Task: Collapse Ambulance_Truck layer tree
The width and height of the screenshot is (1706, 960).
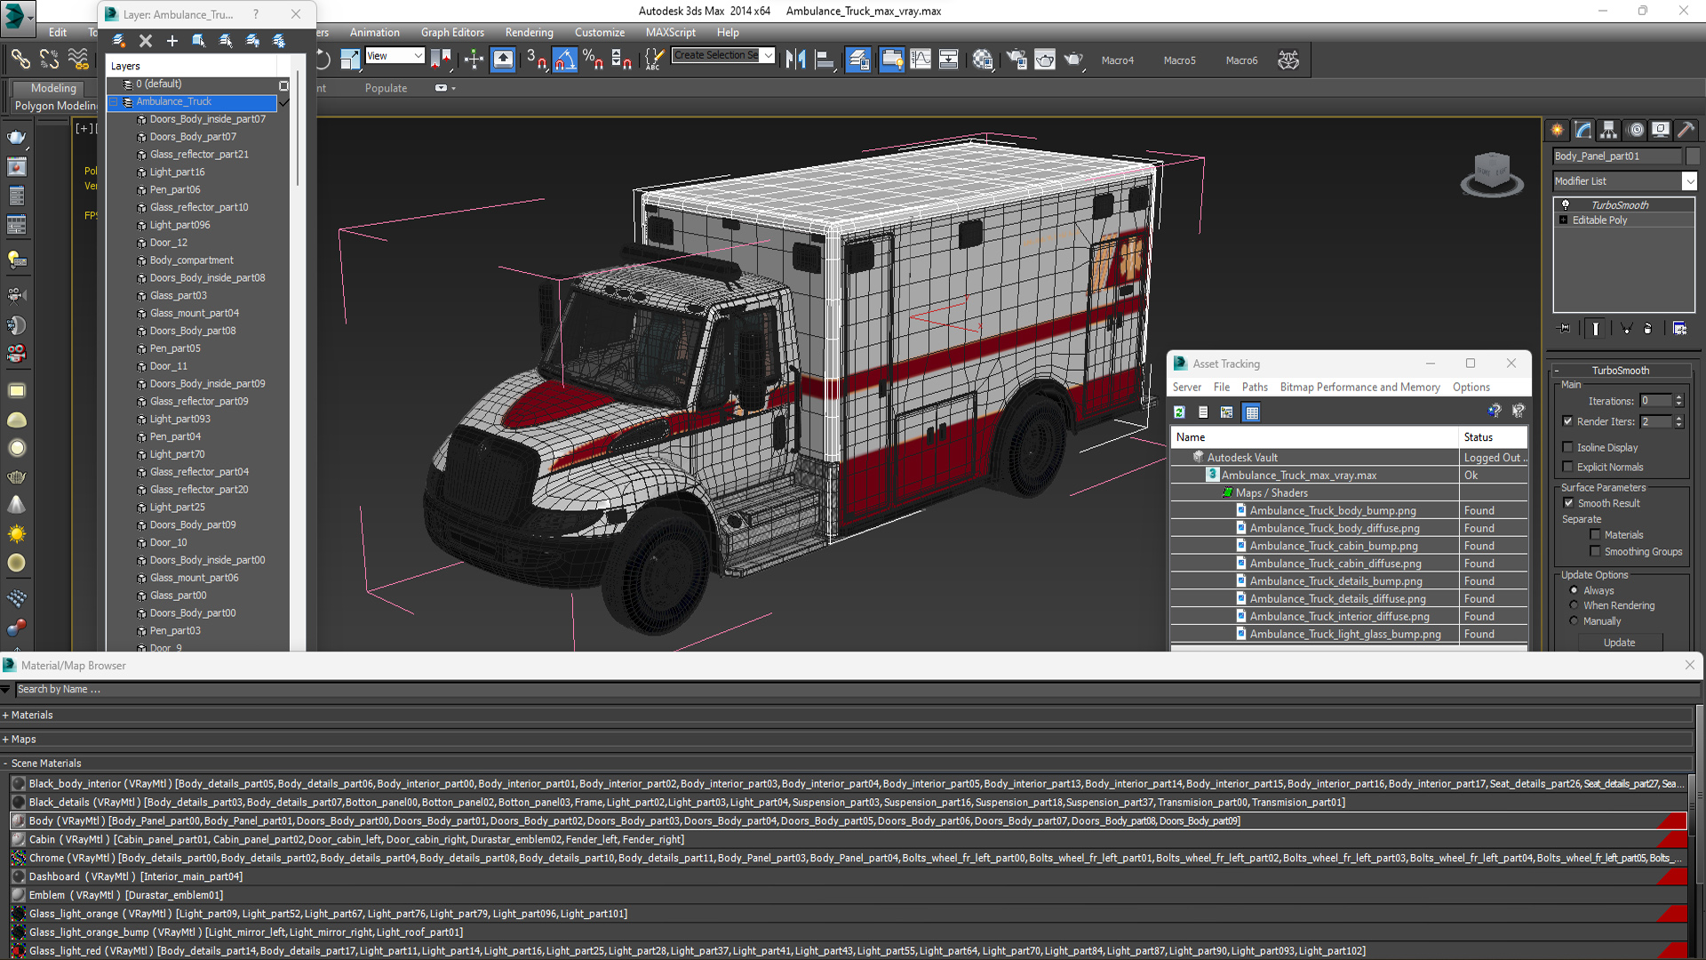Action: point(114,102)
